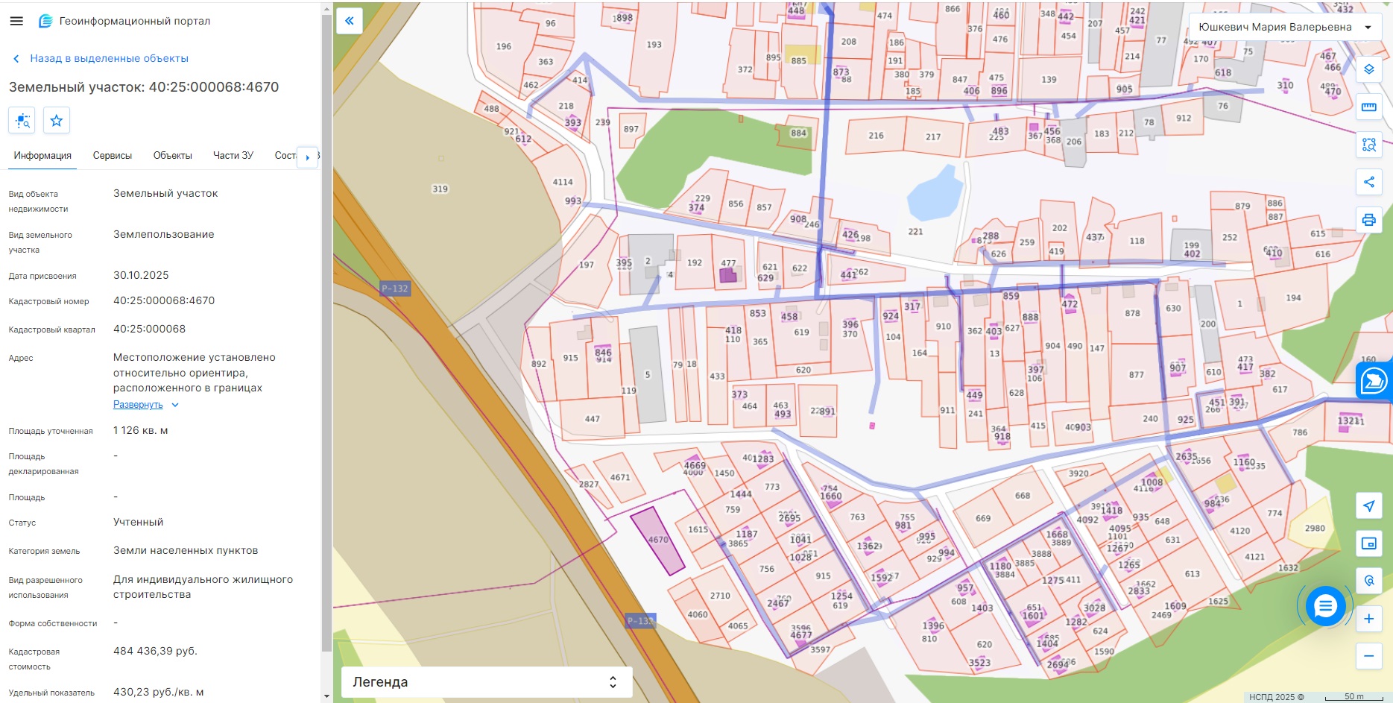Locate the object on map icon
The height and width of the screenshot is (703, 1393).
coord(22,120)
